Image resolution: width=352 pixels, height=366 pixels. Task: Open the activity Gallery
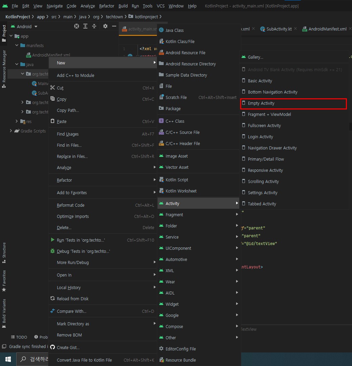[294, 57]
